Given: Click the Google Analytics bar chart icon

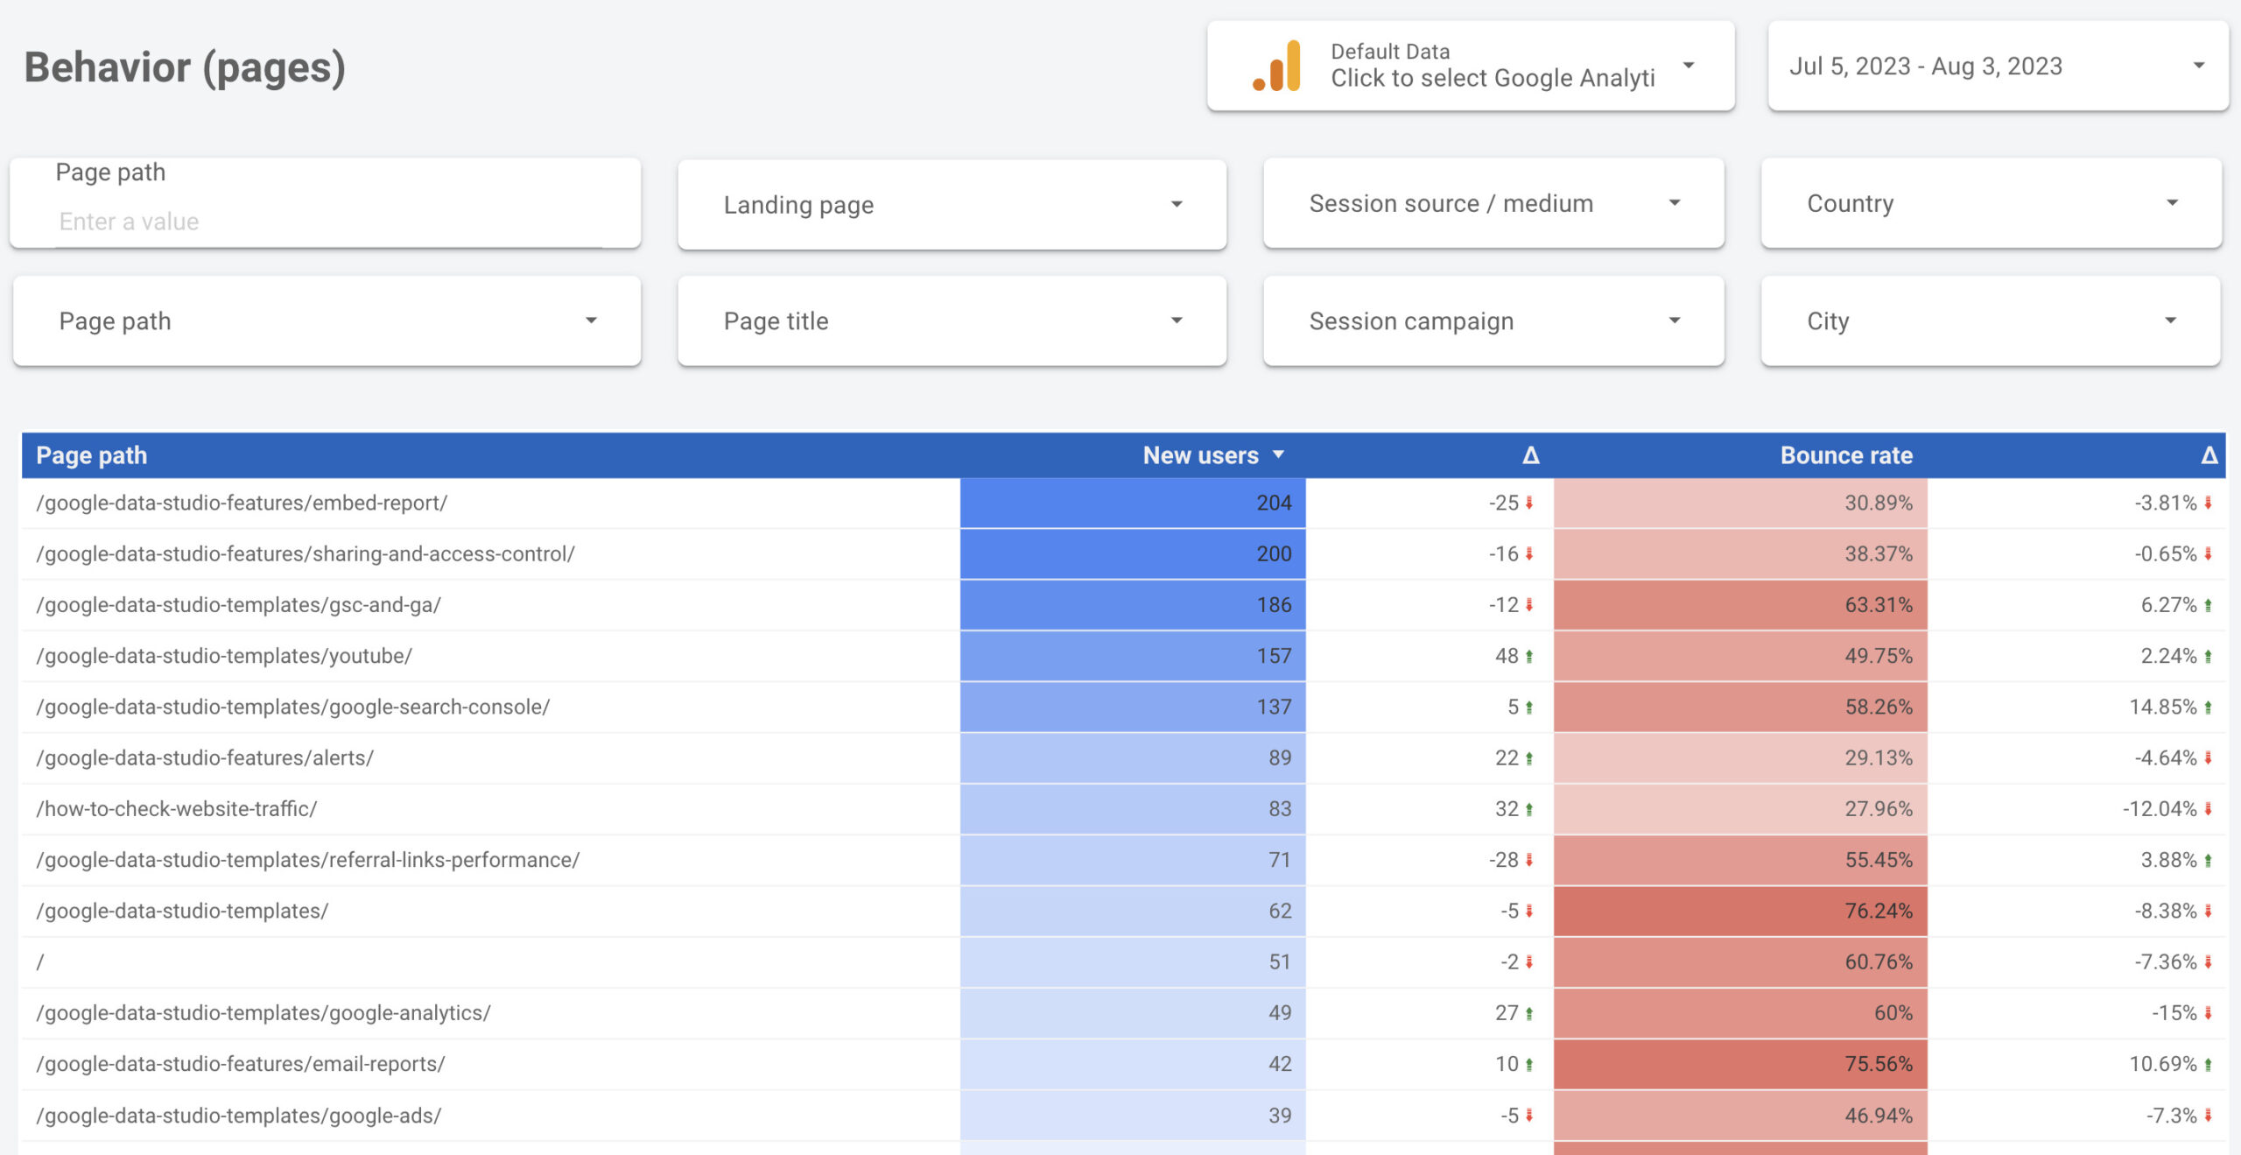Looking at the screenshot, I should (x=1276, y=67).
